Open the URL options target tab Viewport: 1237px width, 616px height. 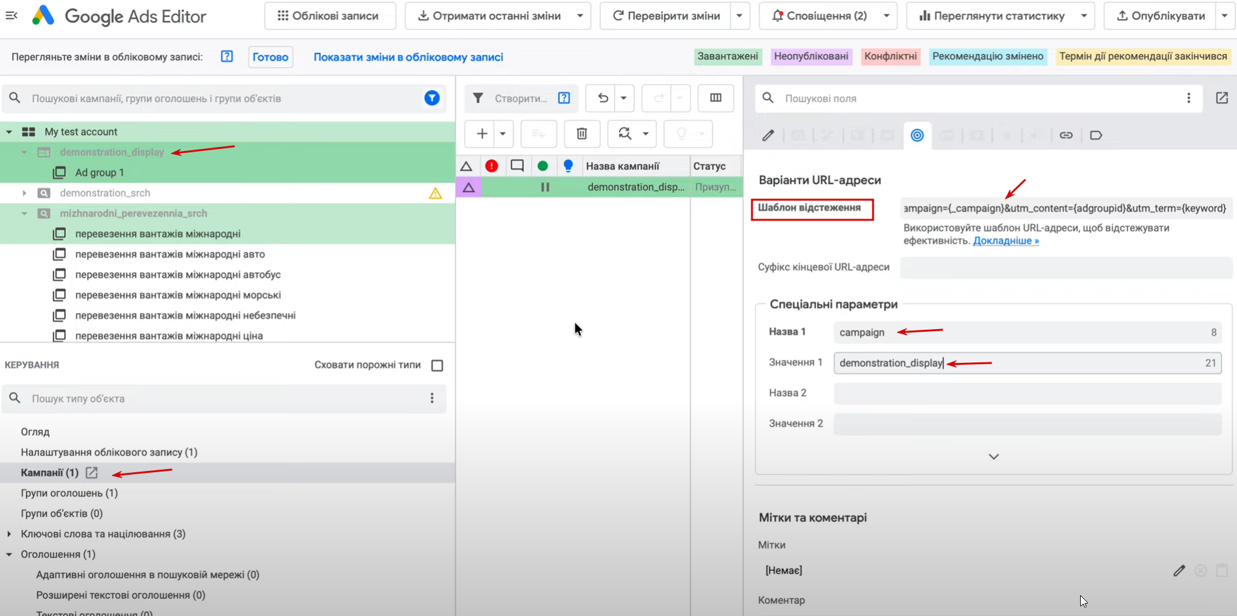click(x=917, y=135)
